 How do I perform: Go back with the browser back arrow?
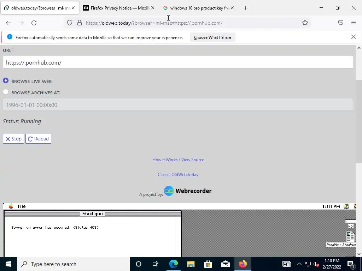click(x=8, y=23)
